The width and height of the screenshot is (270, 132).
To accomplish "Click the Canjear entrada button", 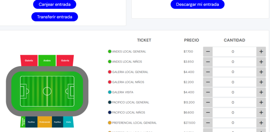I will coord(54,4).
